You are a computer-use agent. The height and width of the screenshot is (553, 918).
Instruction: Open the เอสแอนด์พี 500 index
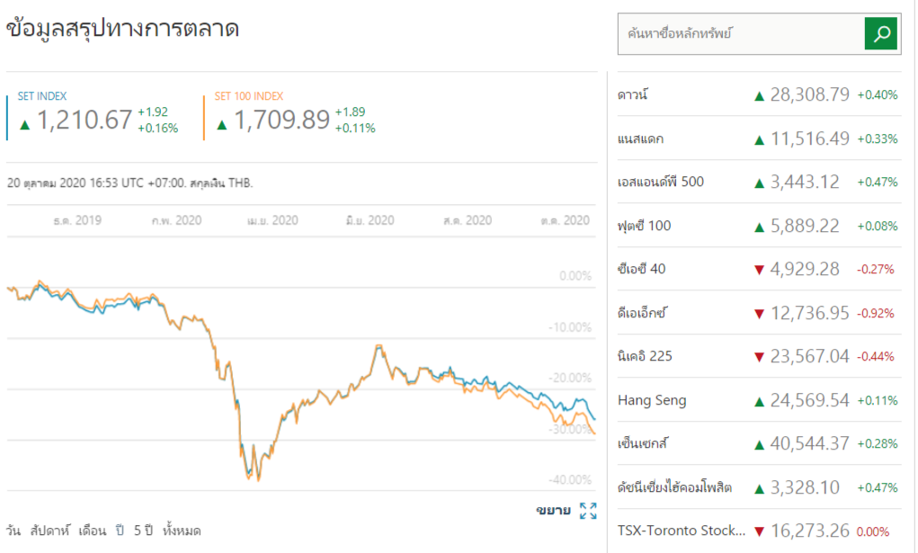(661, 182)
